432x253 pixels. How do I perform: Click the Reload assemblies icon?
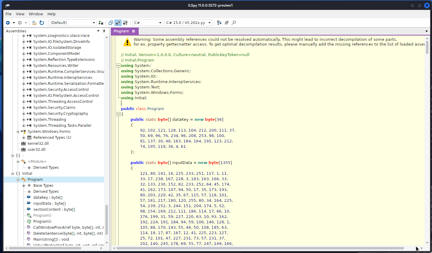click(42, 23)
